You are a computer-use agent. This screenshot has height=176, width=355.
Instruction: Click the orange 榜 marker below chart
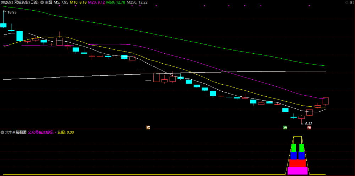148,128
